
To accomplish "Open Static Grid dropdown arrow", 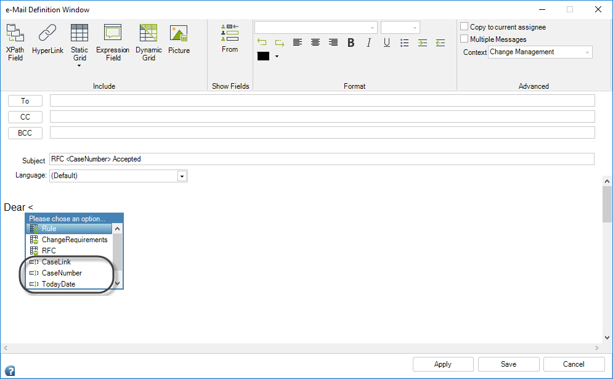I will pos(79,66).
